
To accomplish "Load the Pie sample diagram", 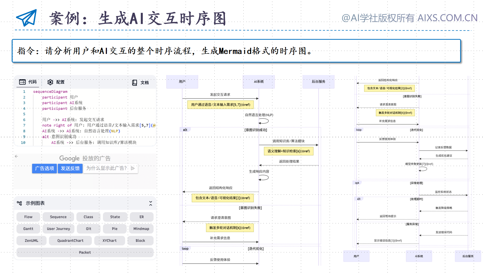I will point(115,229).
